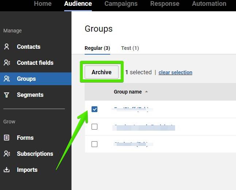Click the sort arrow beside Group name
The width and height of the screenshot is (236, 190).
point(147,92)
